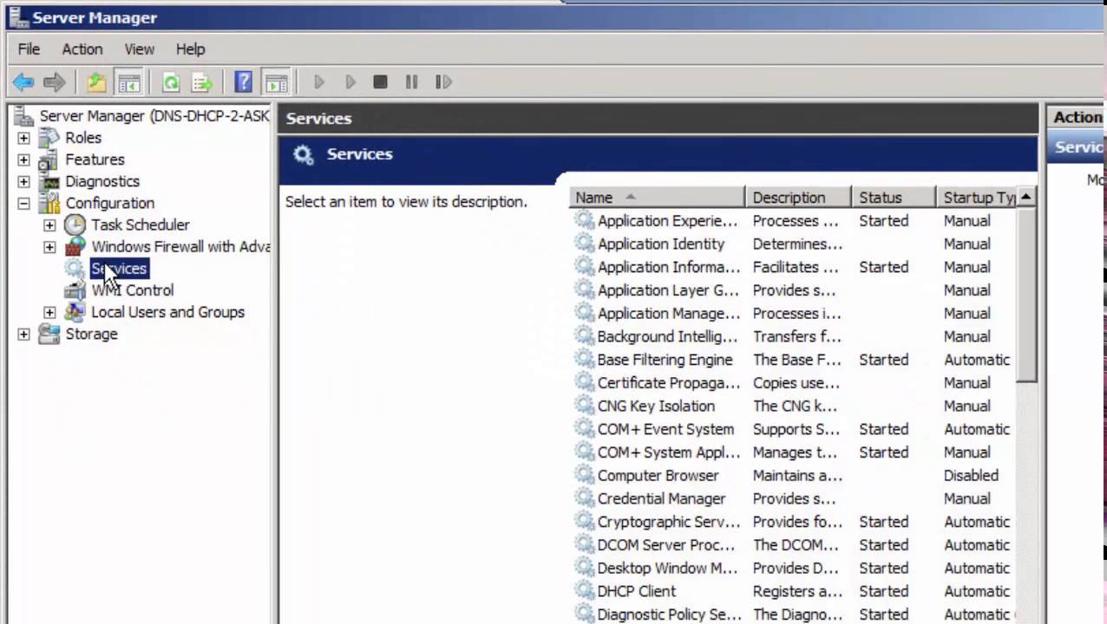Screen dimensions: 1107x624
Task: Click the Windows Firewall tree icon
Action: pyautogui.click(x=75, y=246)
